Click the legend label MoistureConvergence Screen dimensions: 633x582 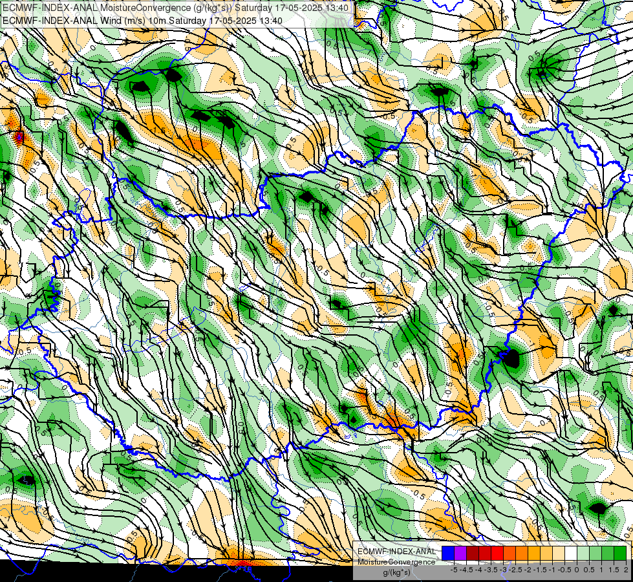[x=396, y=562]
